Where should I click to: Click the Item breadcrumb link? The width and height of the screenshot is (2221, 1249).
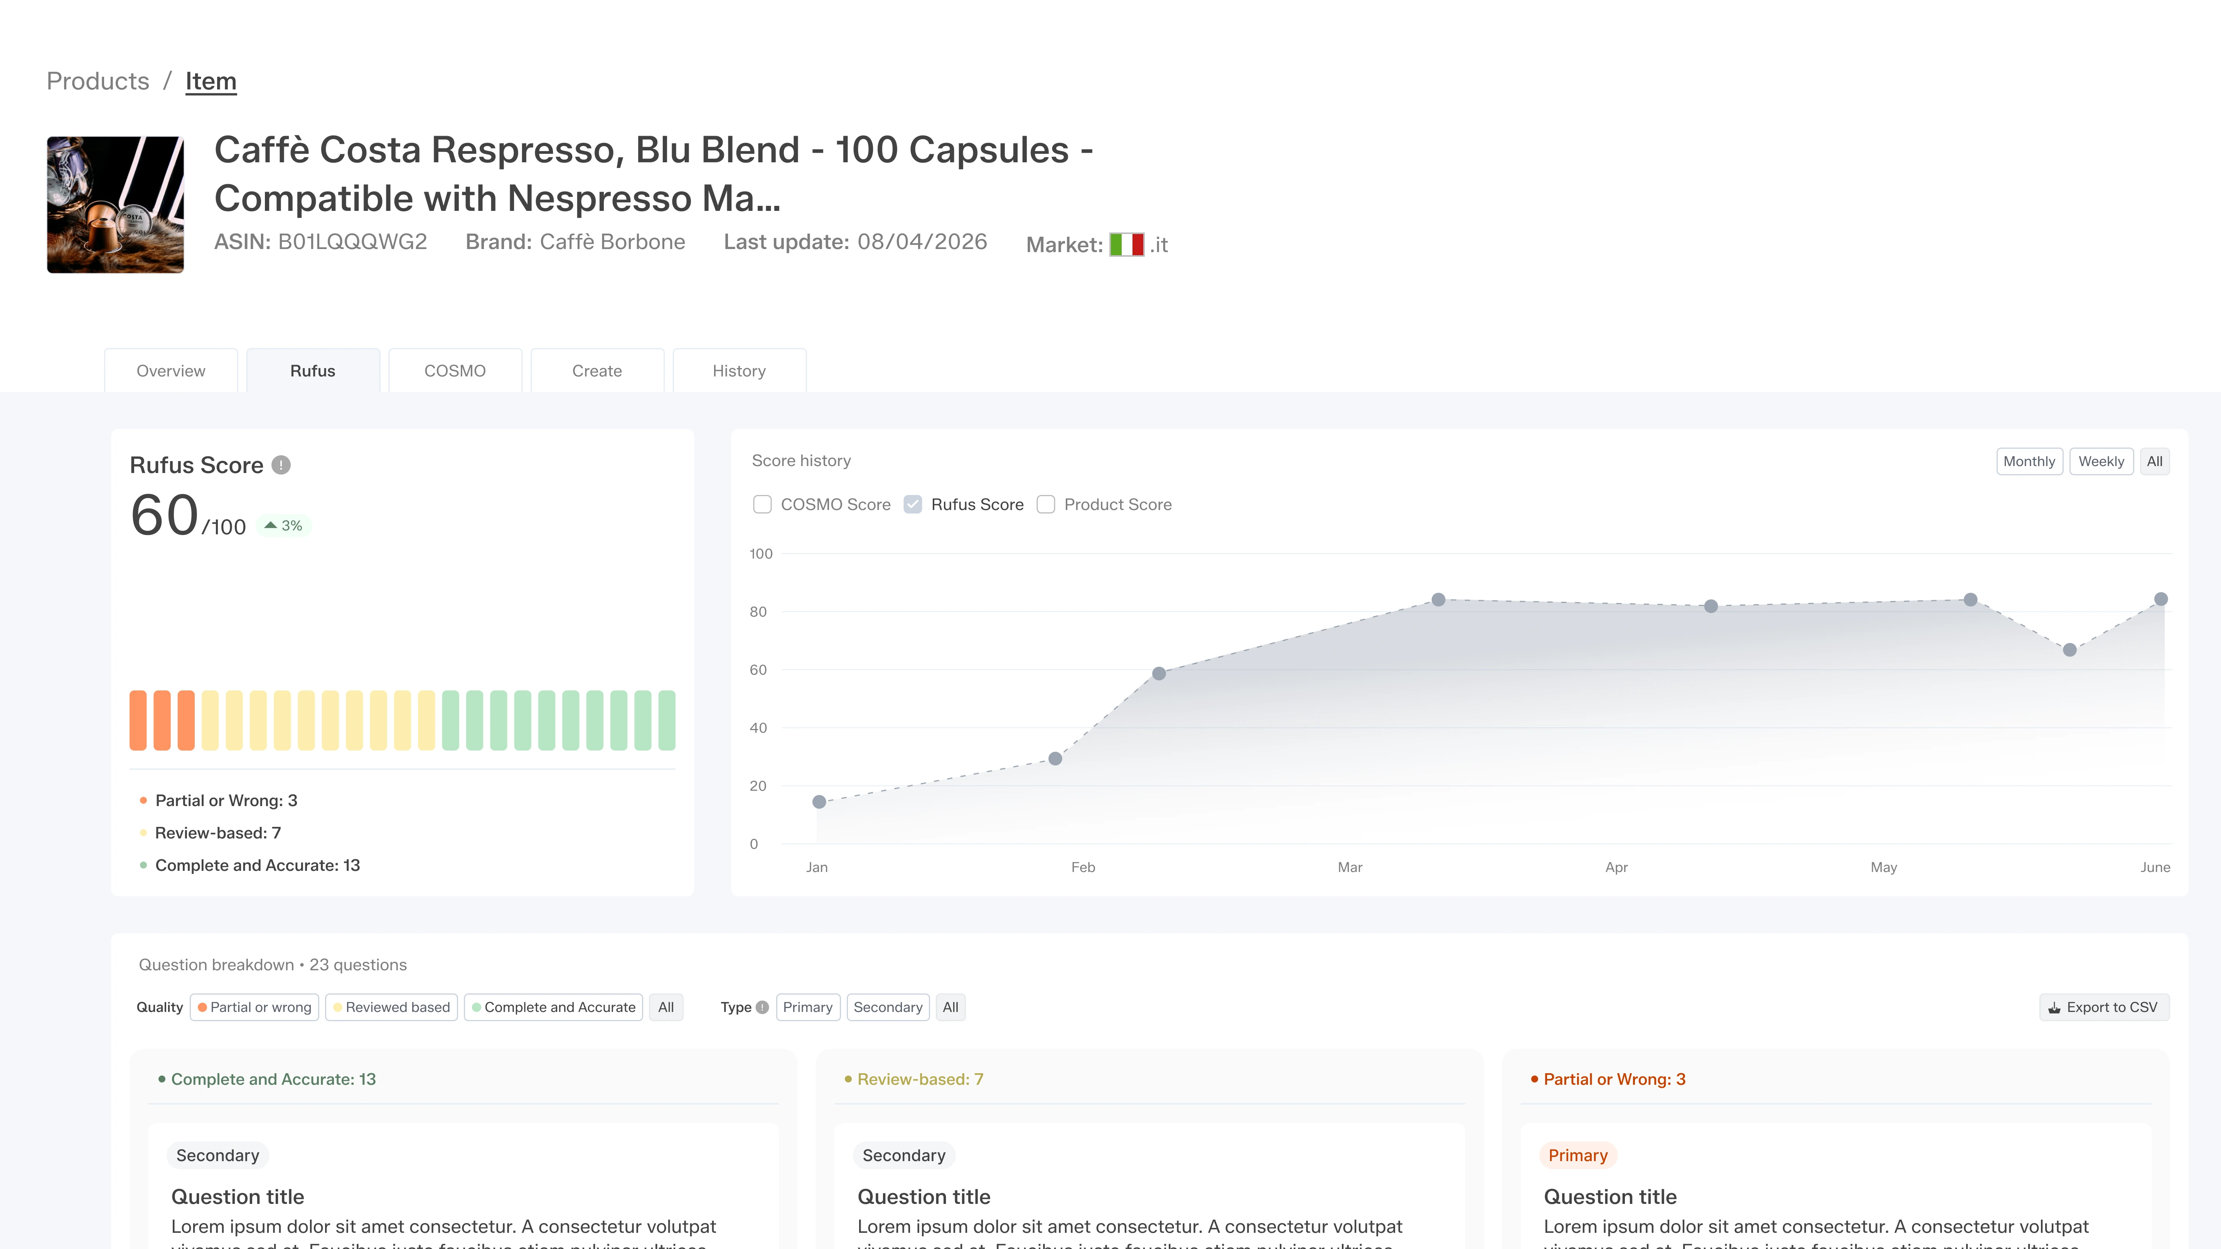(211, 81)
